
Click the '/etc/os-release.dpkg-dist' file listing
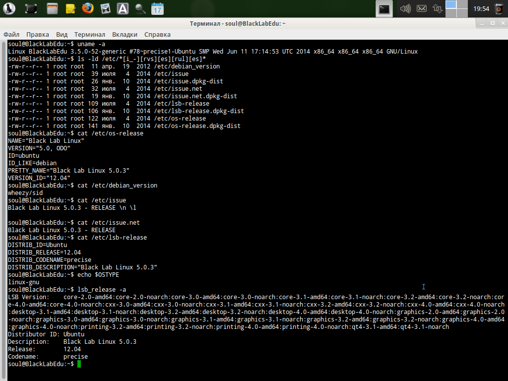197,126
